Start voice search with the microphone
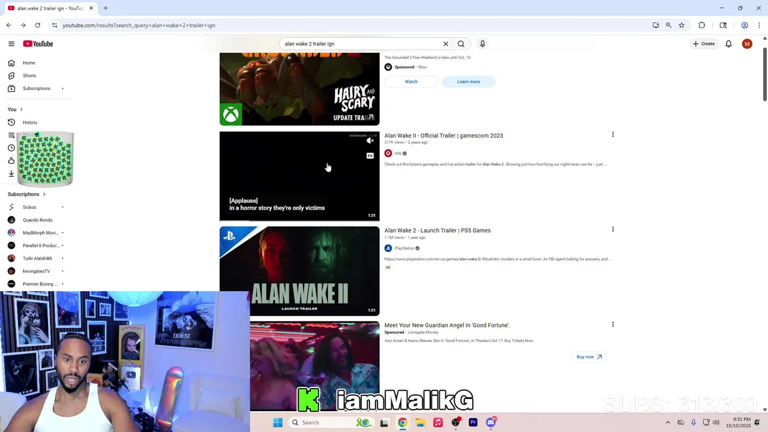 (x=482, y=44)
